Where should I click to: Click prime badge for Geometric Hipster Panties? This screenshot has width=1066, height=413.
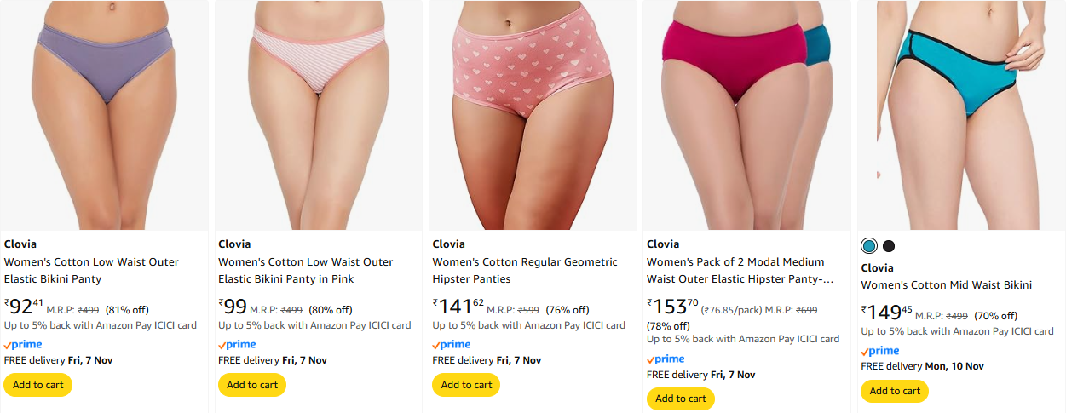[x=451, y=345]
